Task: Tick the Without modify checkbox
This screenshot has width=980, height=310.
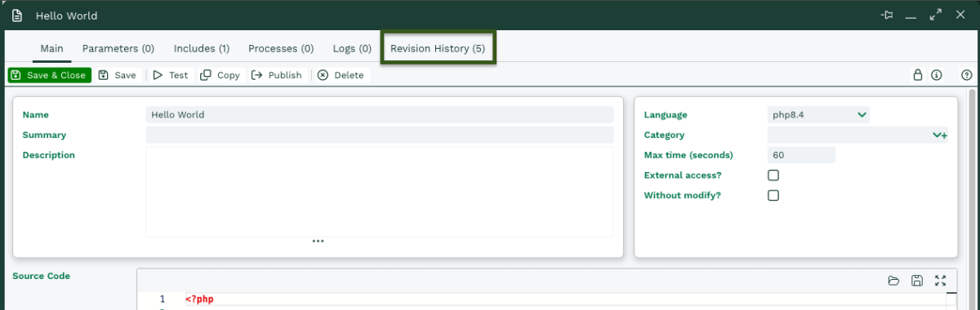Action: pyautogui.click(x=773, y=196)
